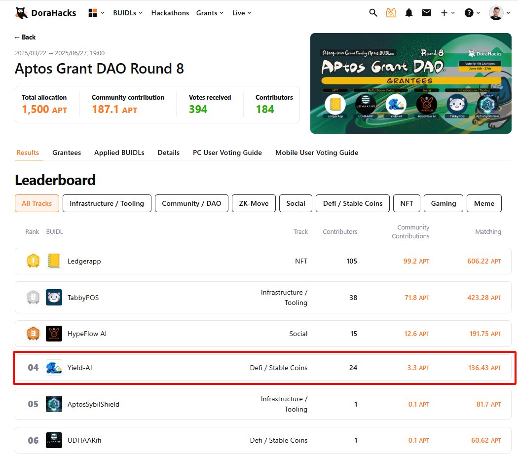Click the silver rank 2 medal
Image resolution: width=518 pixels, height=455 pixels.
33,298
